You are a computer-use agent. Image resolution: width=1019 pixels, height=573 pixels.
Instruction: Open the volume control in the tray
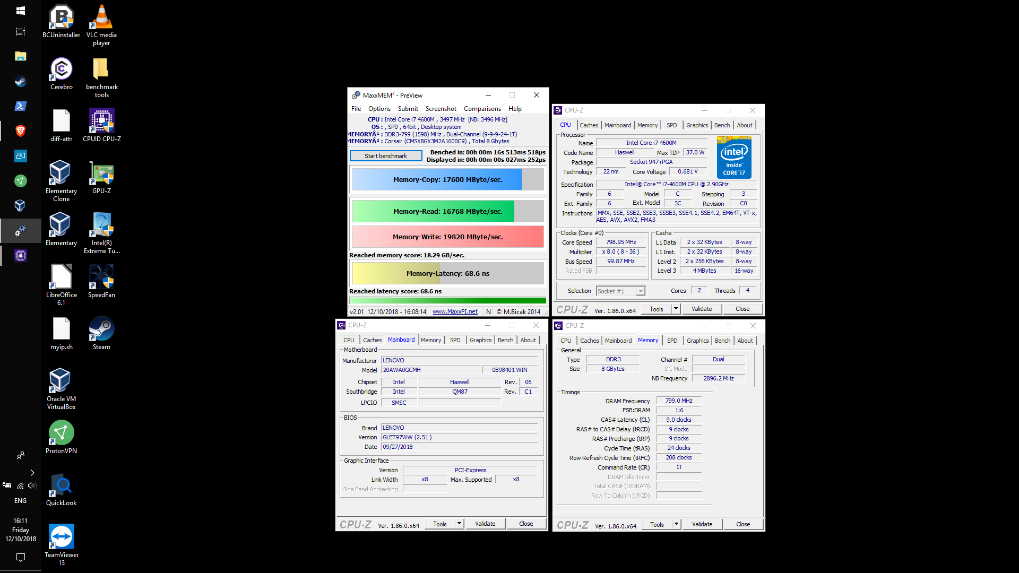(32, 485)
